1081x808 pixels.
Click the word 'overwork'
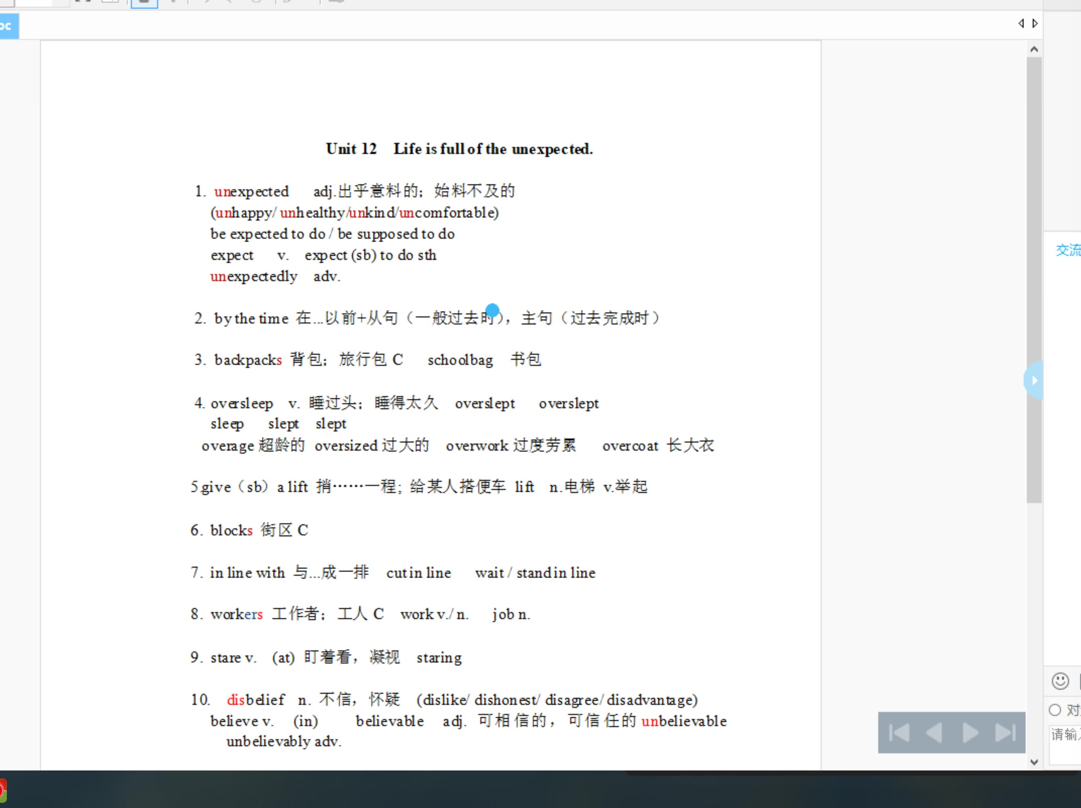click(x=477, y=446)
